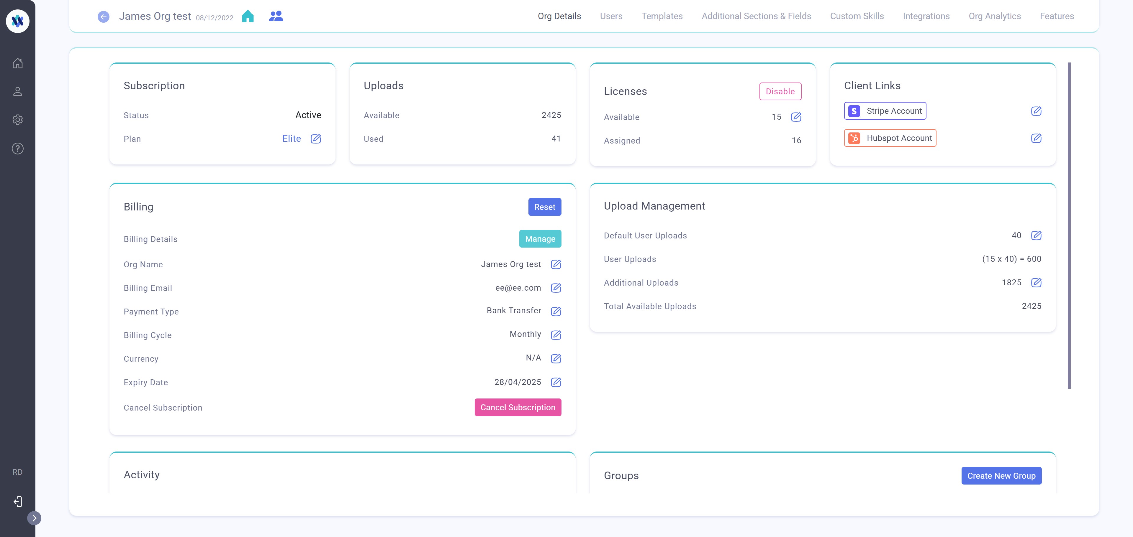Screen dimensions: 1133x537
Task: Click the RD user initials
Action: tap(18, 472)
